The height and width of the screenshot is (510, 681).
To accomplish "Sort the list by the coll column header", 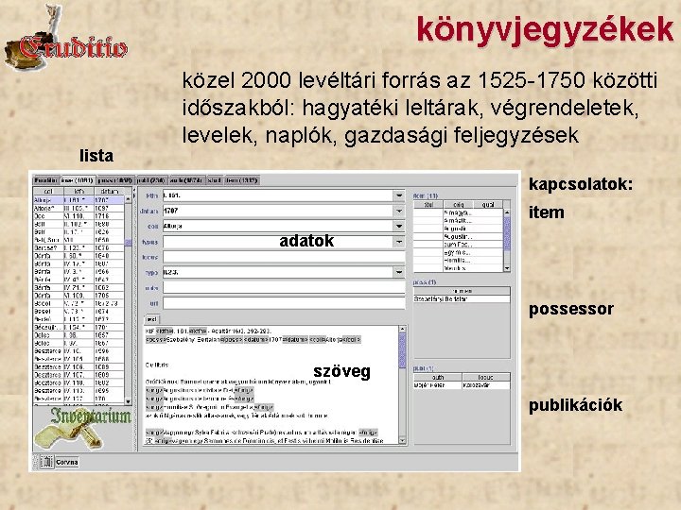I will pyautogui.click(x=48, y=191).
